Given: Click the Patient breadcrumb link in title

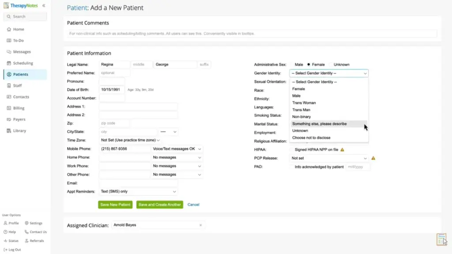Looking at the screenshot, I should click(x=77, y=8).
